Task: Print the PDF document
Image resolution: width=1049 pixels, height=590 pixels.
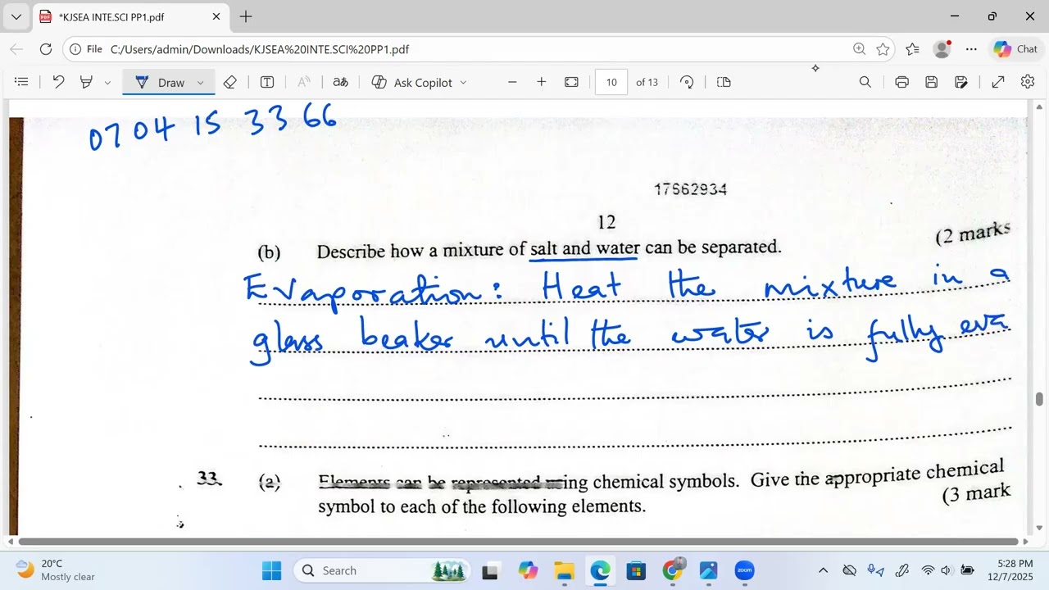Action: [901, 82]
